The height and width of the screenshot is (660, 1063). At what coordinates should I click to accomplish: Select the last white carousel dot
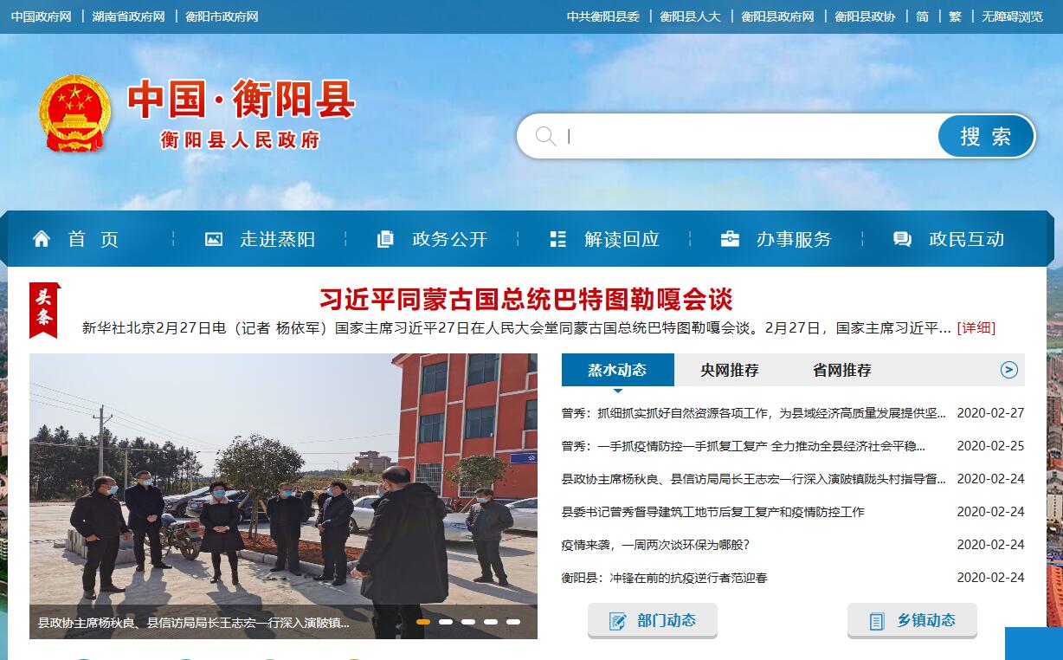pyautogui.click(x=513, y=622)
